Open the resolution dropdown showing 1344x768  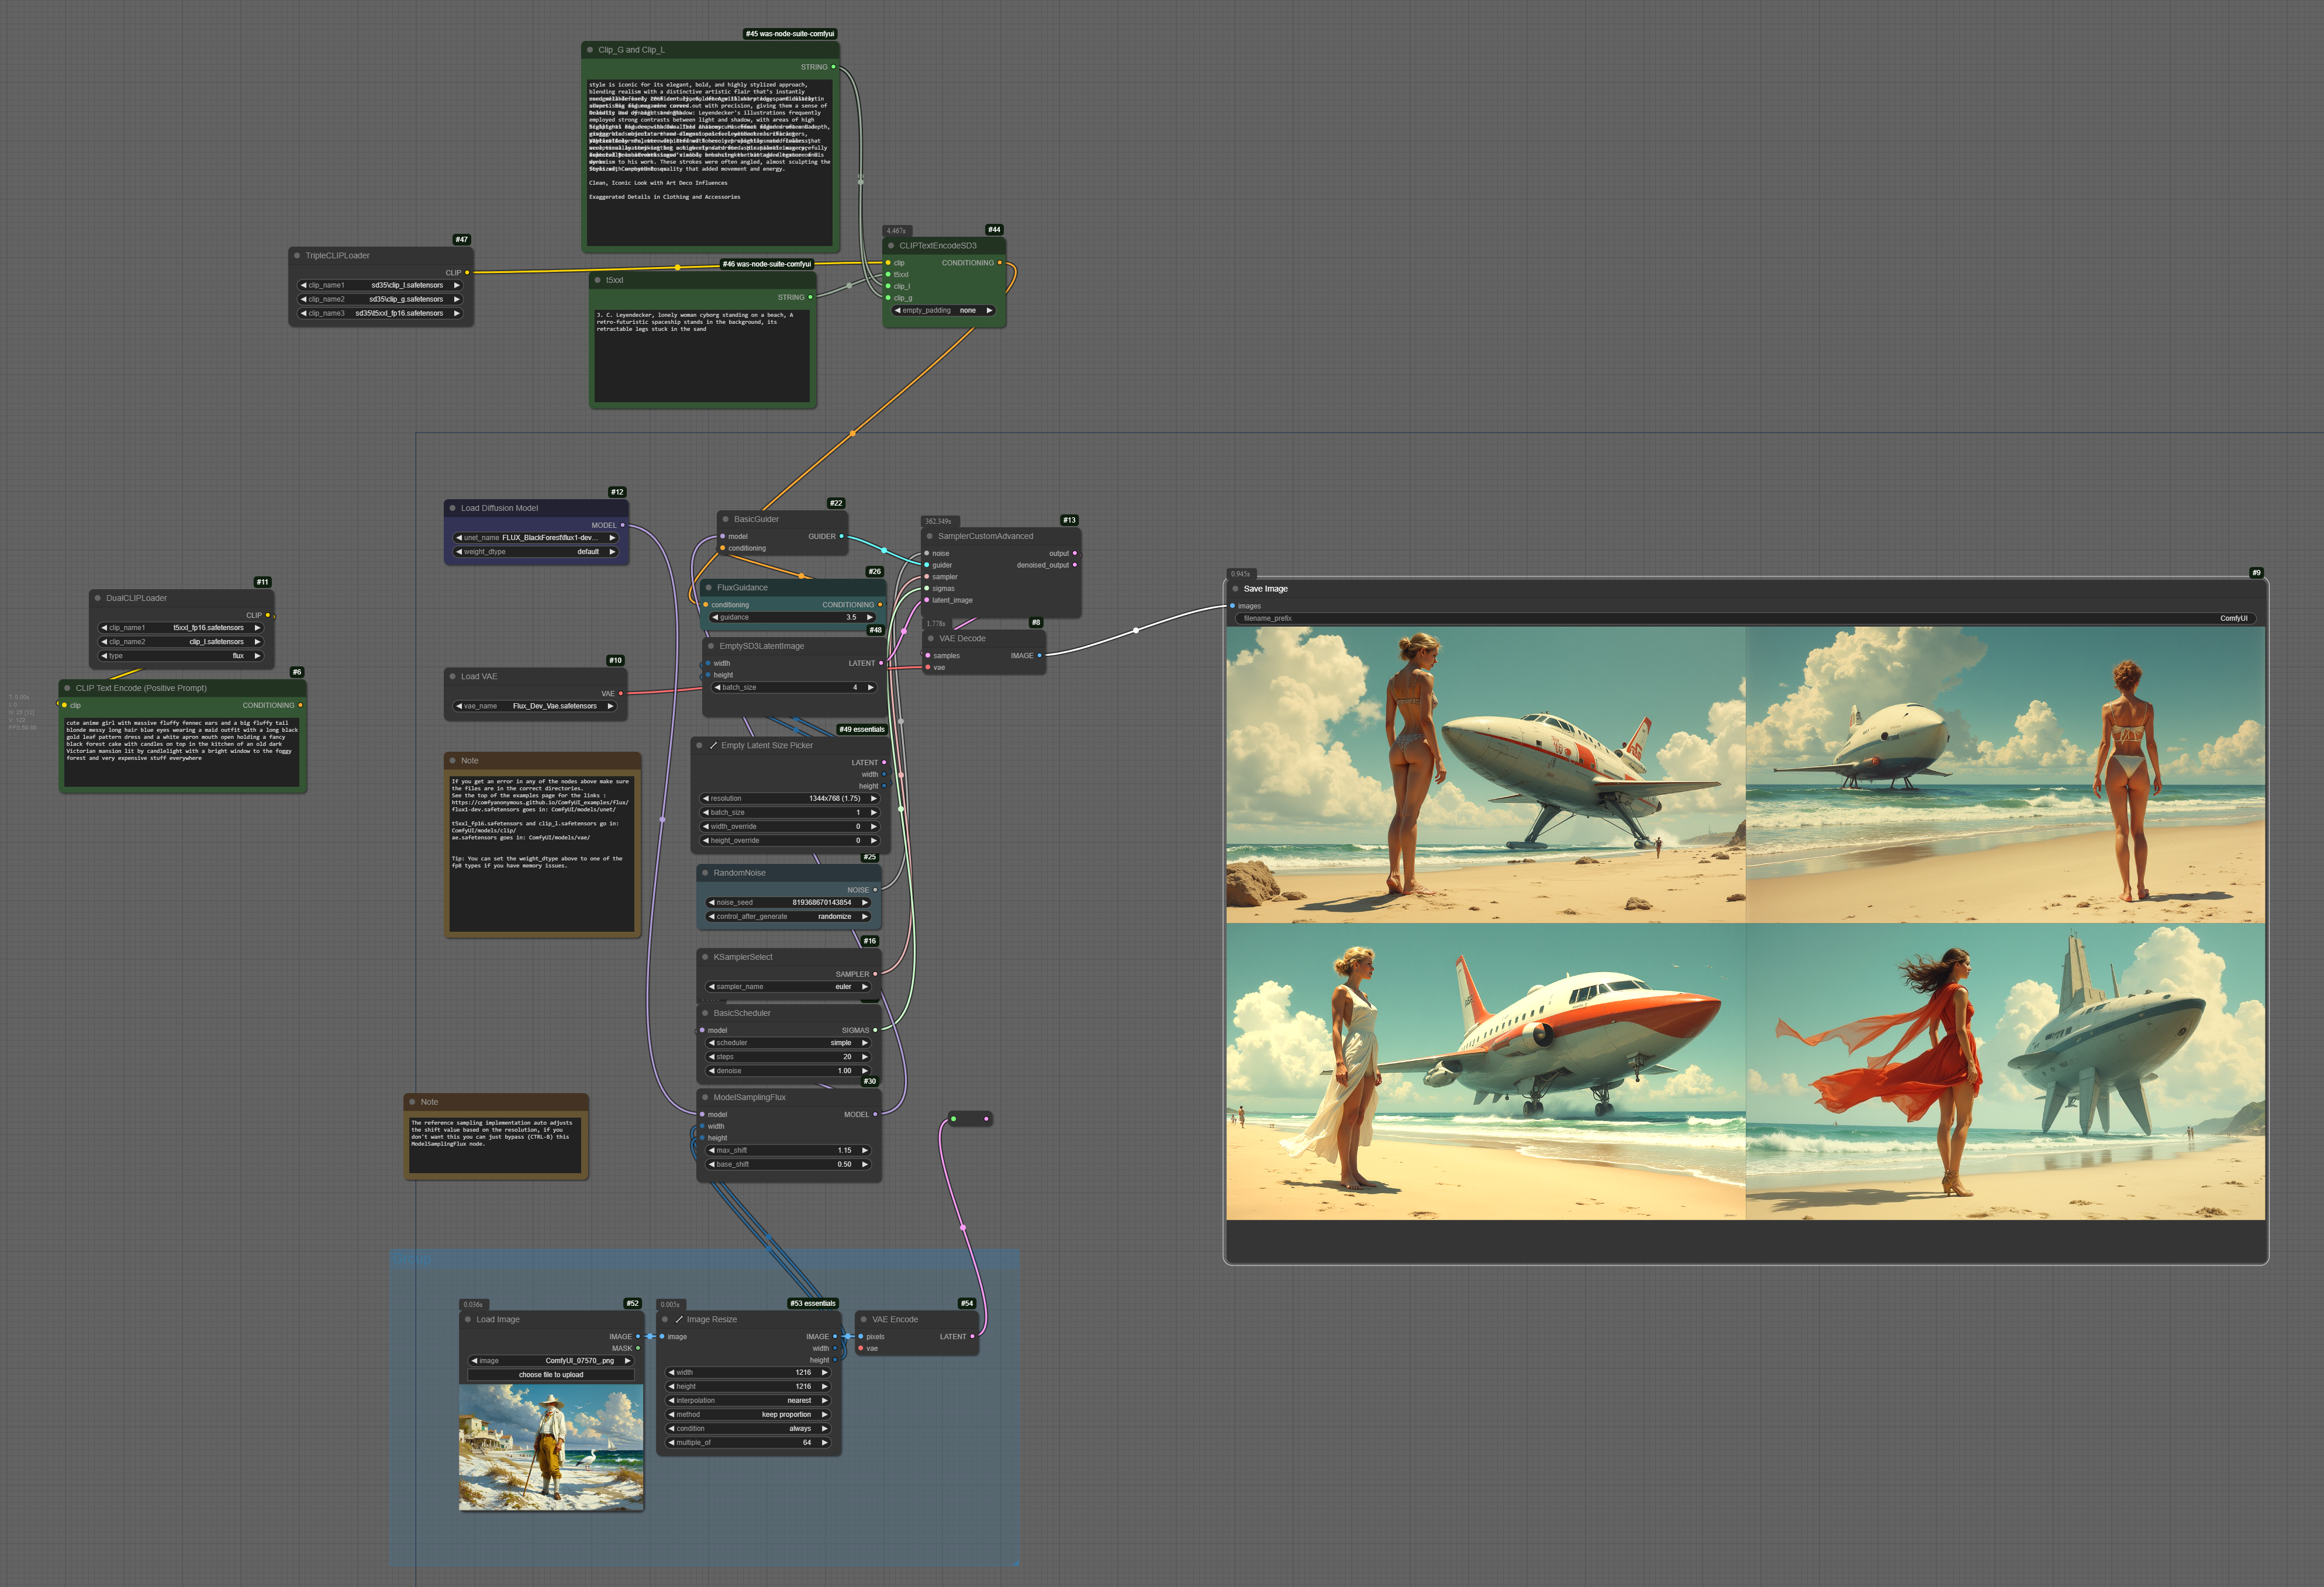click(x=789, y=799)
